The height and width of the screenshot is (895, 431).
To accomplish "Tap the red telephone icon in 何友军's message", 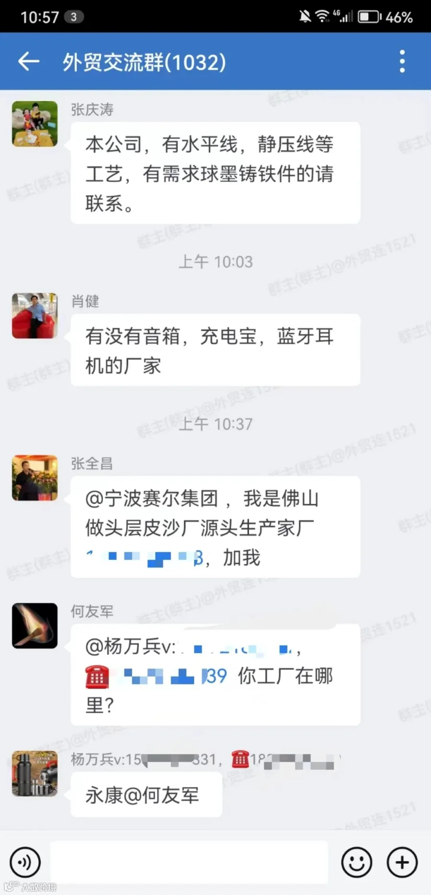I will 97,676.
